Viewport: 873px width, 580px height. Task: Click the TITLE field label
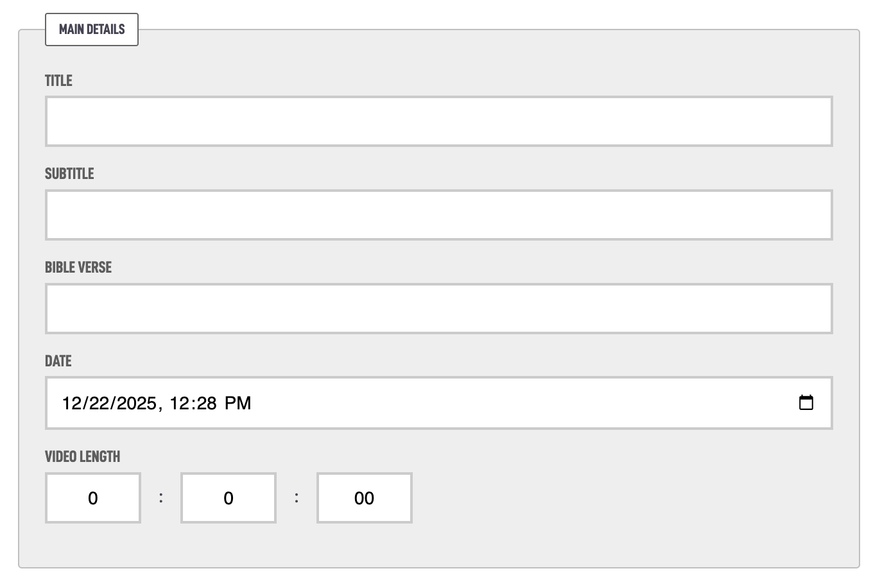[x=58, y=80]
